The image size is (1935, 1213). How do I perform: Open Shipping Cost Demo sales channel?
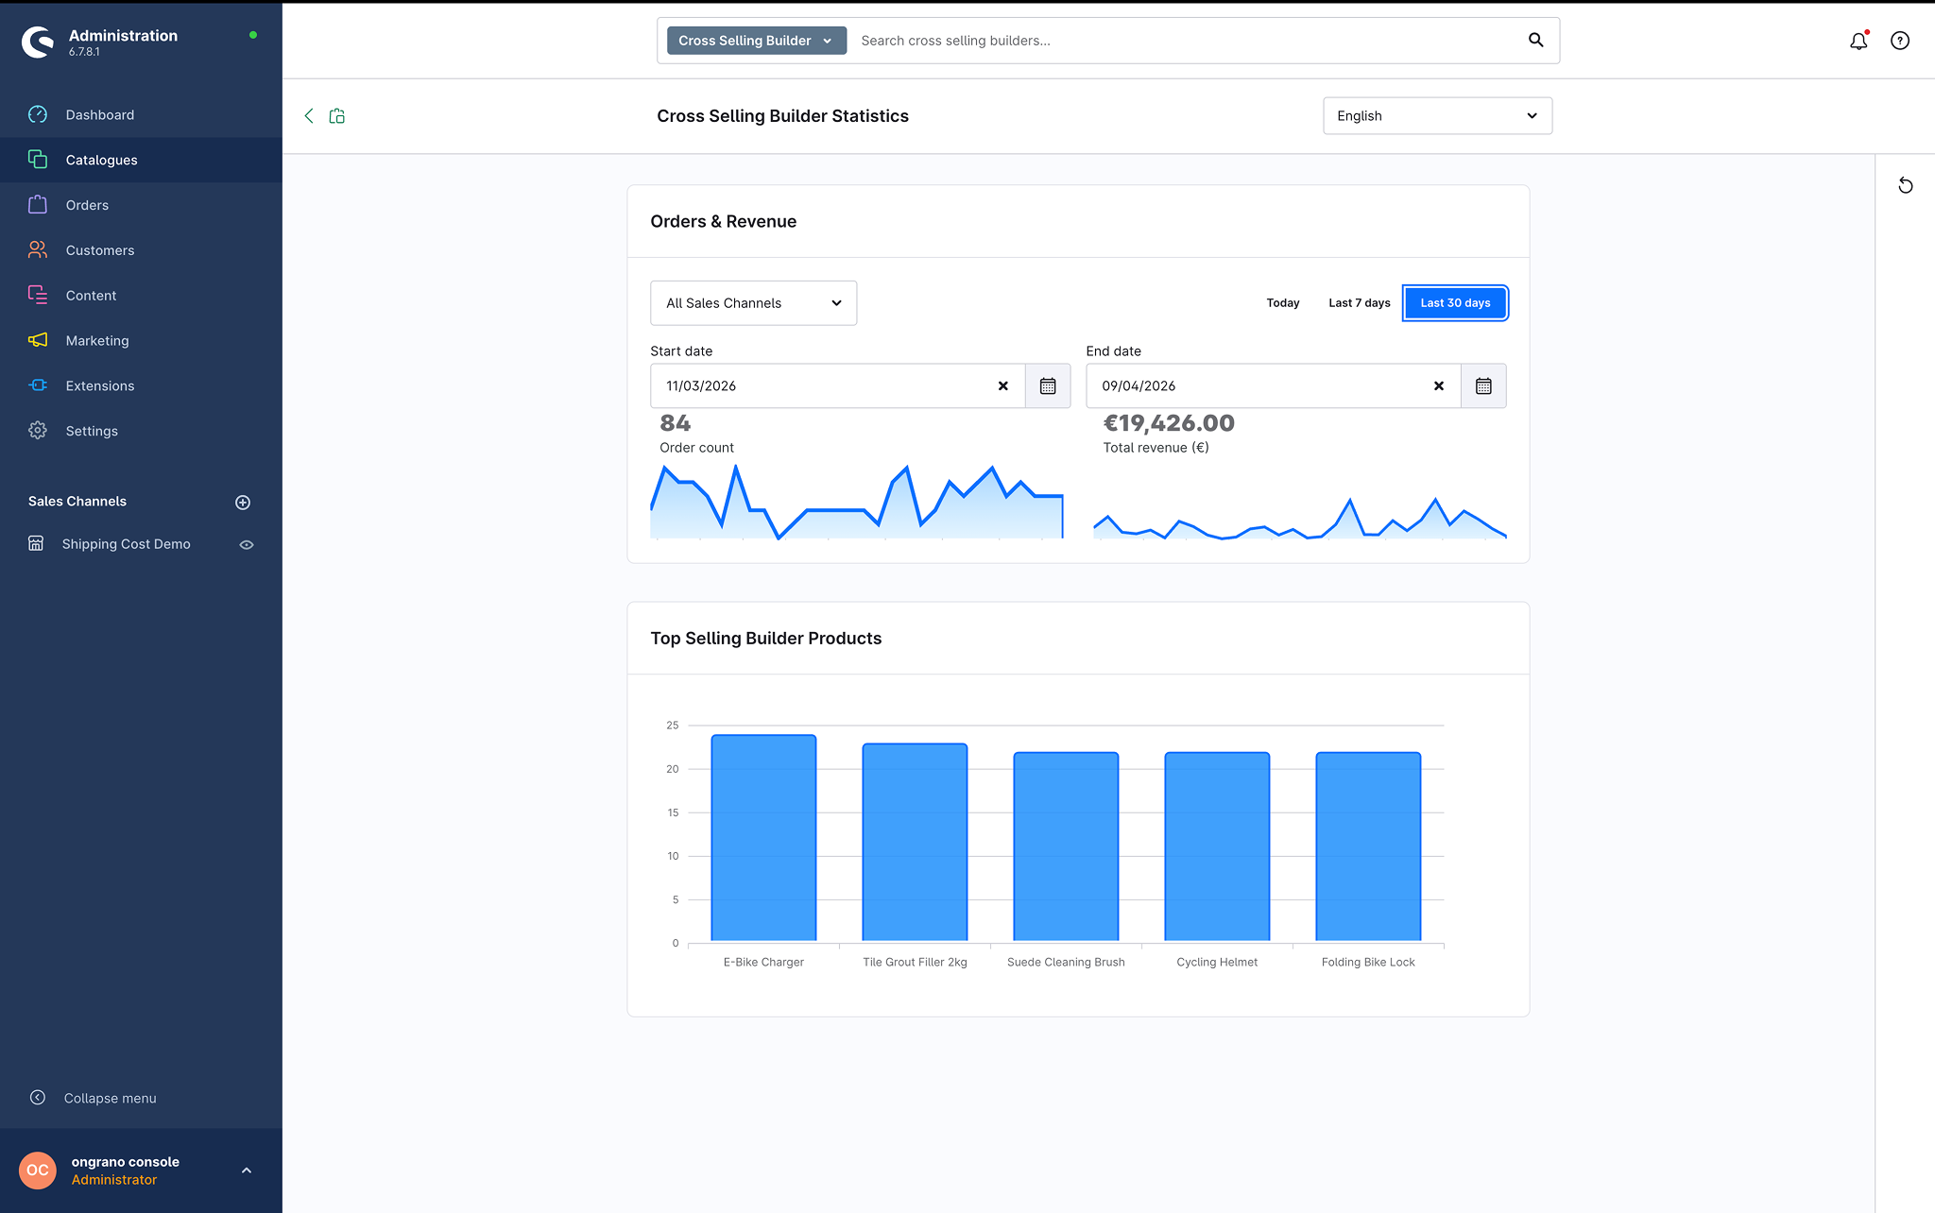click(x=127, y=544)
